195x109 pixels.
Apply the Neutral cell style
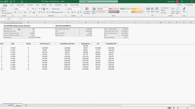pos(136,9)
